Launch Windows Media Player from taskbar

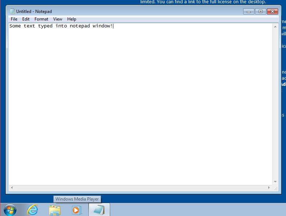coord(77,210)
